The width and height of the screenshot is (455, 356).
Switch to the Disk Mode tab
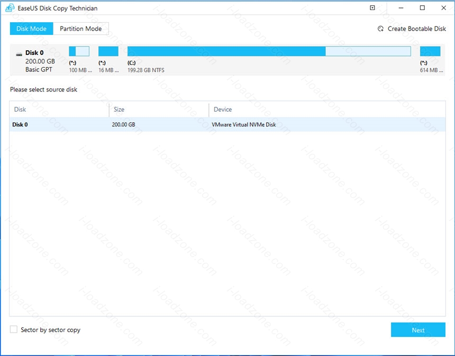31,29
